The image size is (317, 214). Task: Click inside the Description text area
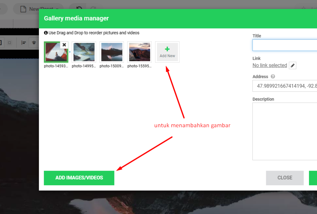[284, 131]
